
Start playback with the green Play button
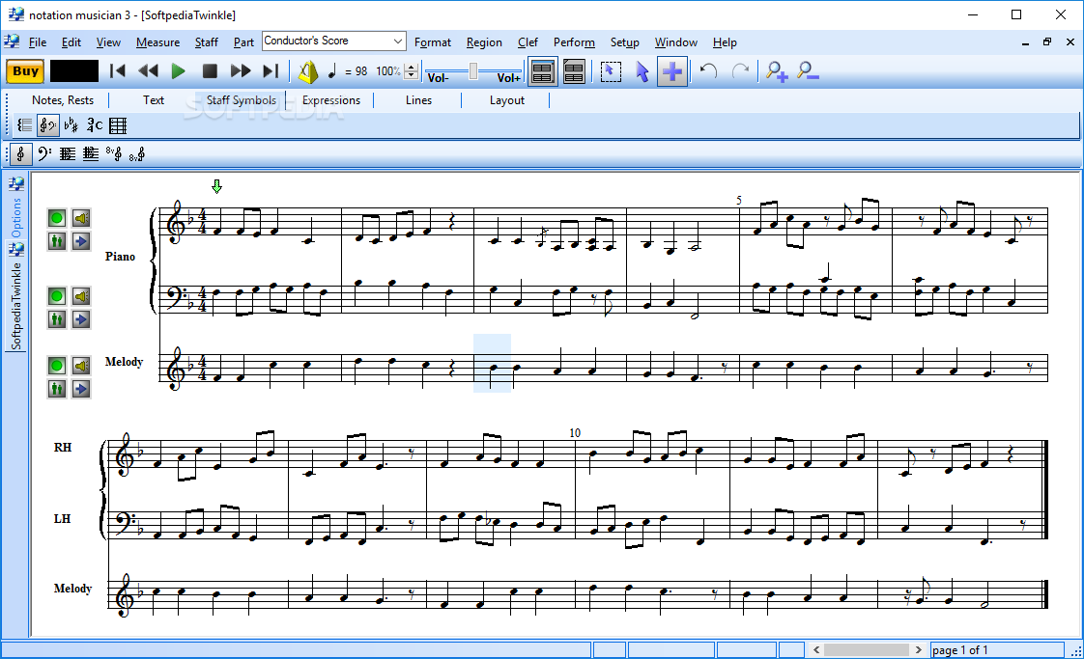coord(179,71)
